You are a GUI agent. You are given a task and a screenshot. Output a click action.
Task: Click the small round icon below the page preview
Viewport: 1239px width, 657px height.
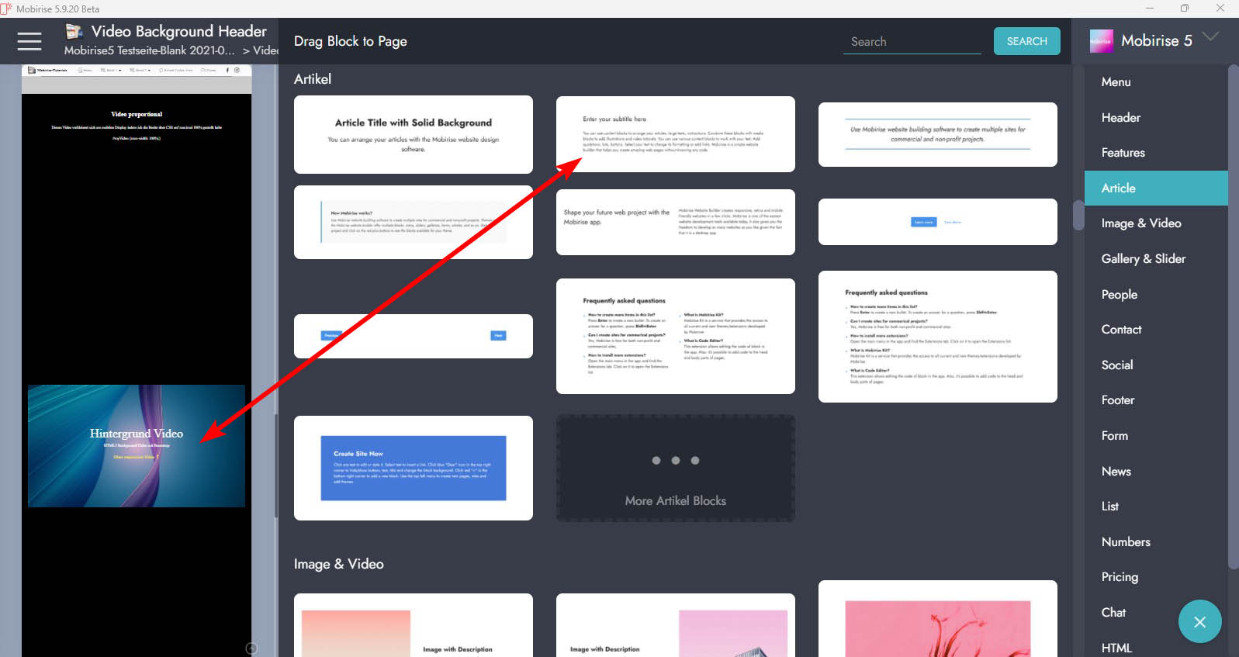tap(251, 648)
